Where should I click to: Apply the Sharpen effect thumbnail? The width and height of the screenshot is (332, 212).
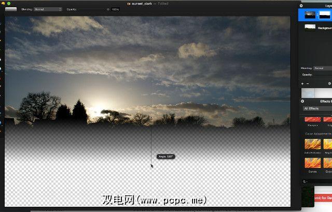pos(312,120)
